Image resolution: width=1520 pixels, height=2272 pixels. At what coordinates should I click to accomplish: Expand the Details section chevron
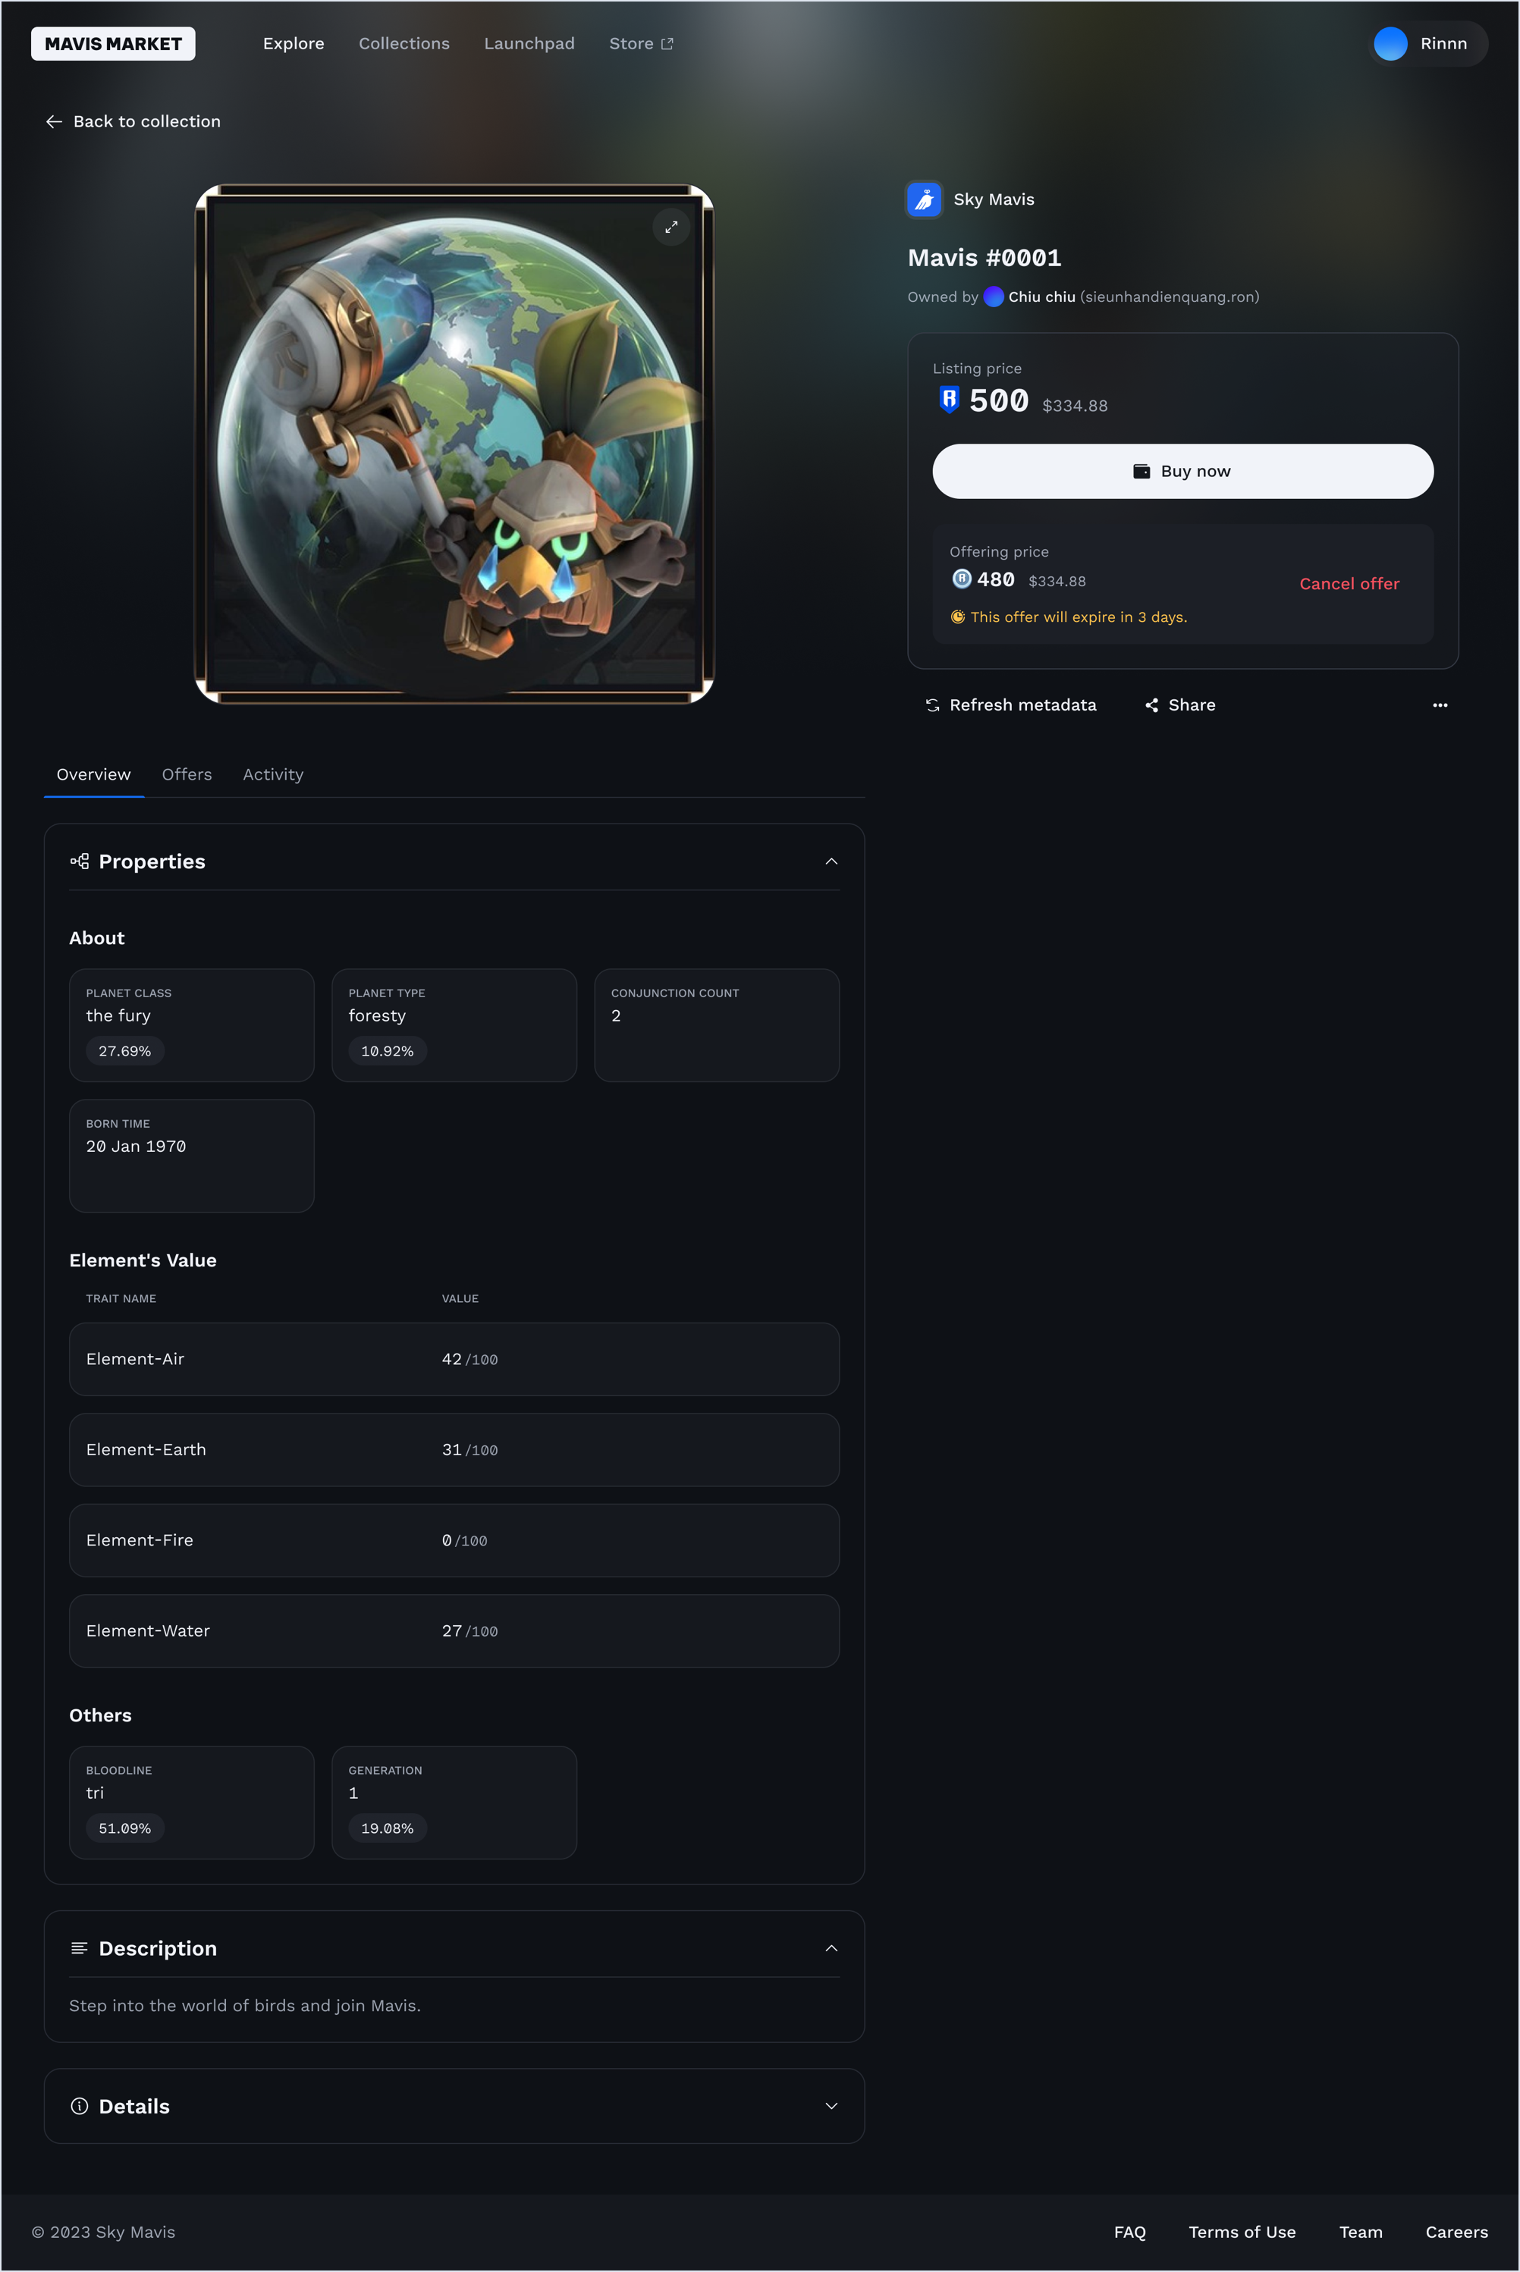click(x=831, y=2106)
